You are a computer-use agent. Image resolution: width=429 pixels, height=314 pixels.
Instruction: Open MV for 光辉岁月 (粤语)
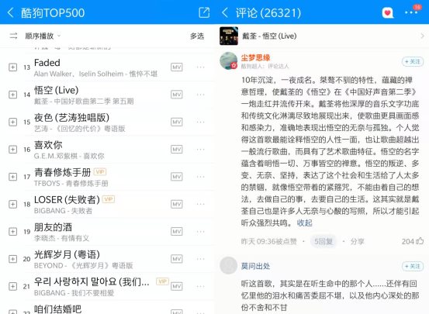176,259
